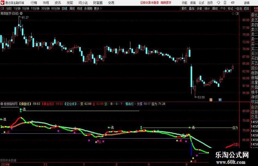The height and width of the screenshot is (166, 258).
Task: Open the 交易 menu
Action: coord(111,3)
